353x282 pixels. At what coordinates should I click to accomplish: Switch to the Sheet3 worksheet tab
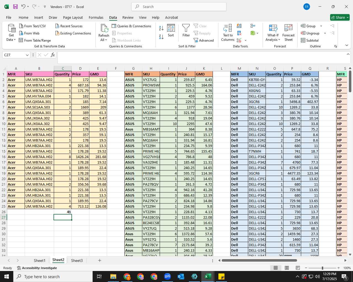coord(77,260)
